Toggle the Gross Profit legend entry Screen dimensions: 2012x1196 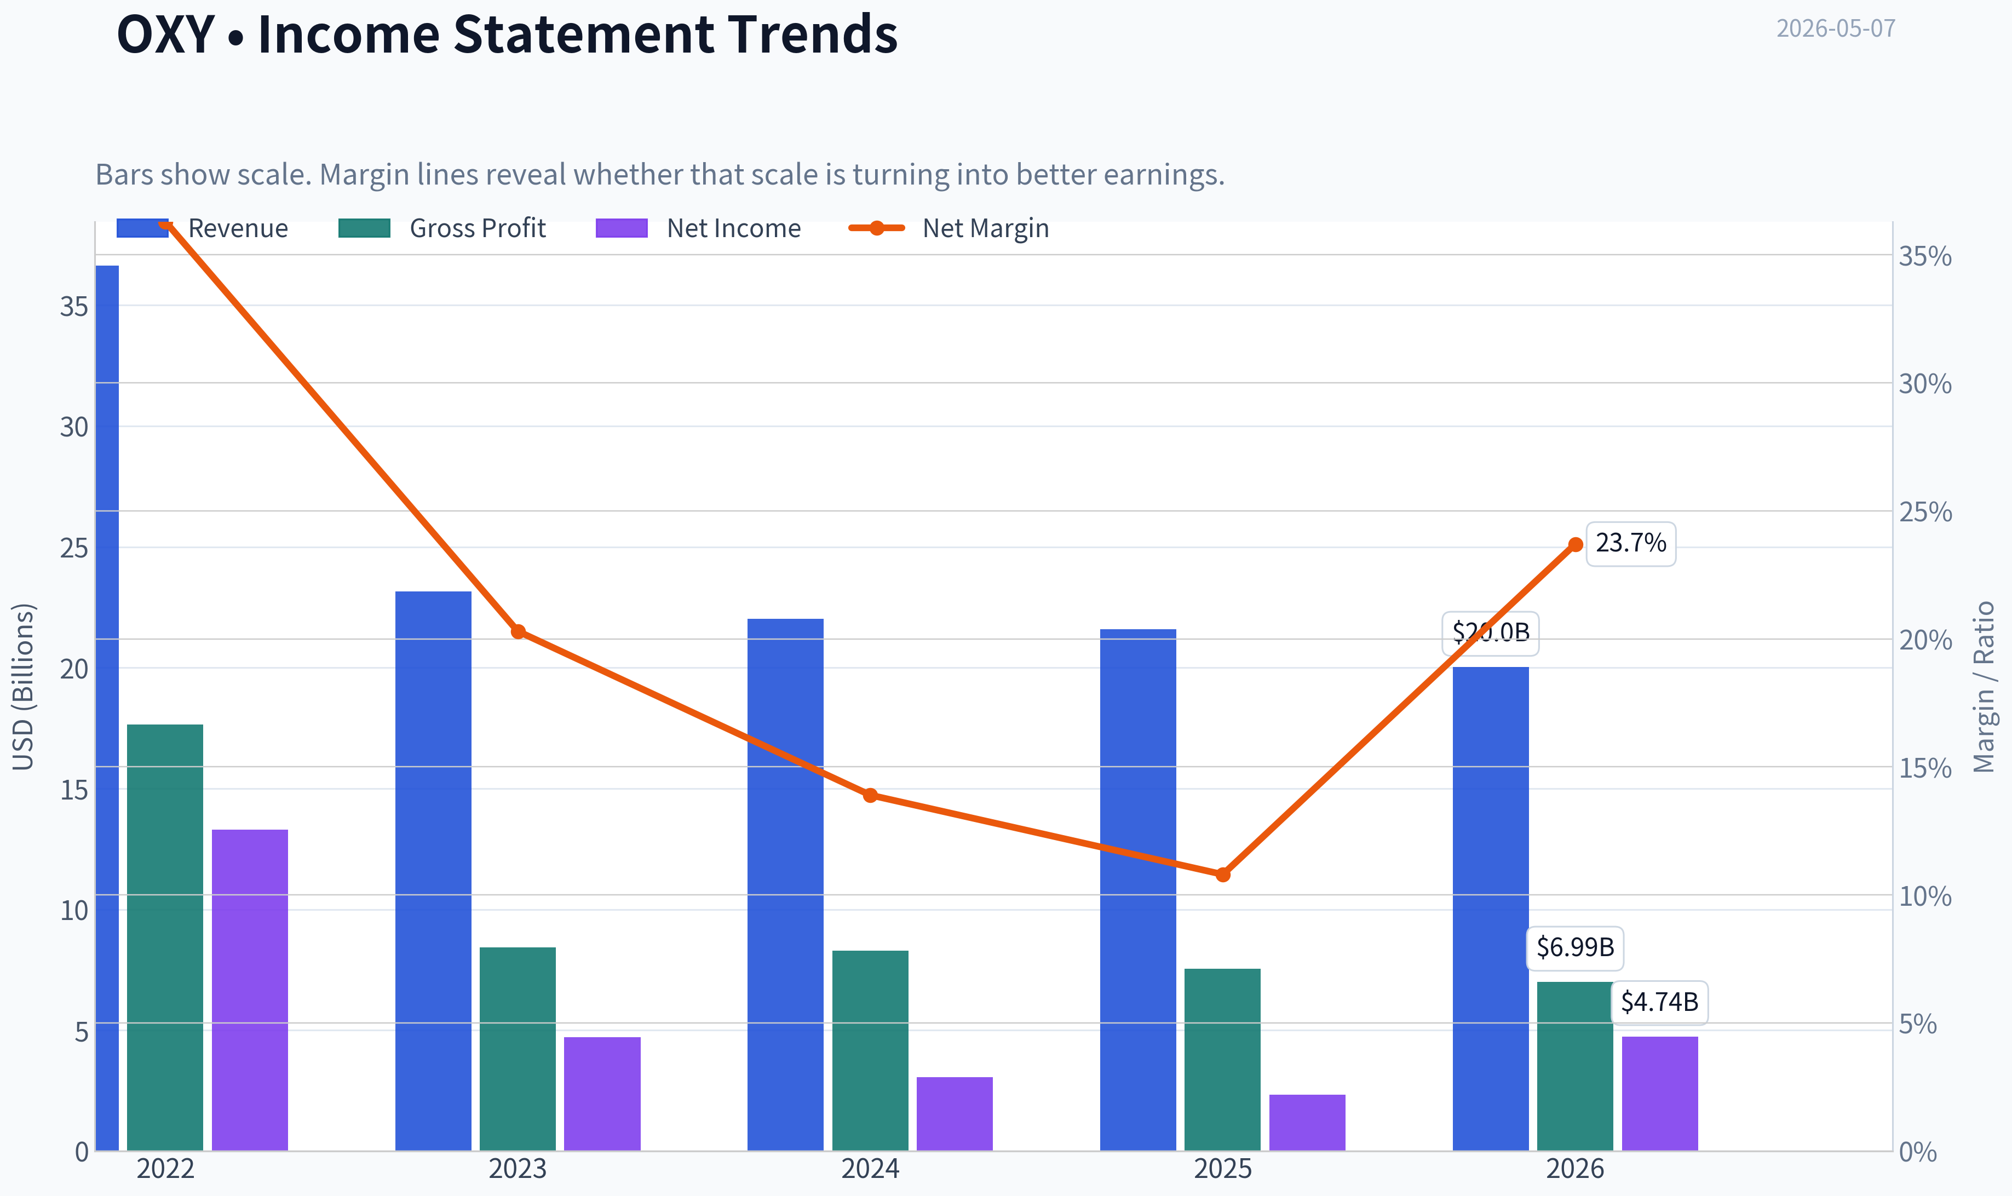click(441, 228)
